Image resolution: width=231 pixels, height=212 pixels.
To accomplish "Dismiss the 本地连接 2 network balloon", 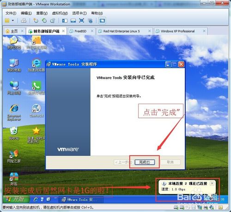I will 212,183.
